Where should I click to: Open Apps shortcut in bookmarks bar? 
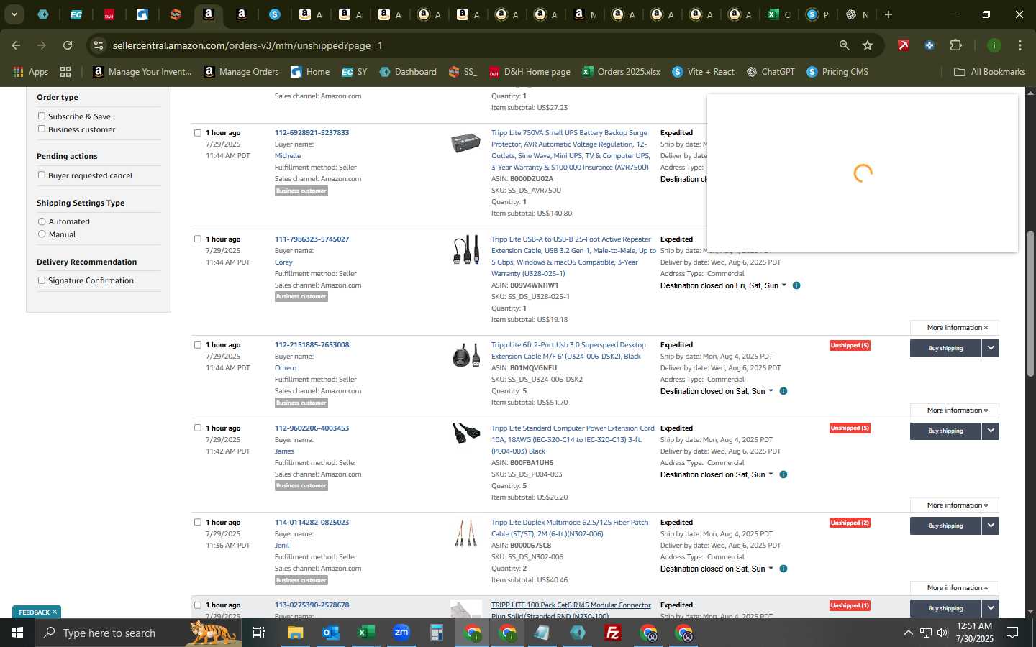point(30,72)
